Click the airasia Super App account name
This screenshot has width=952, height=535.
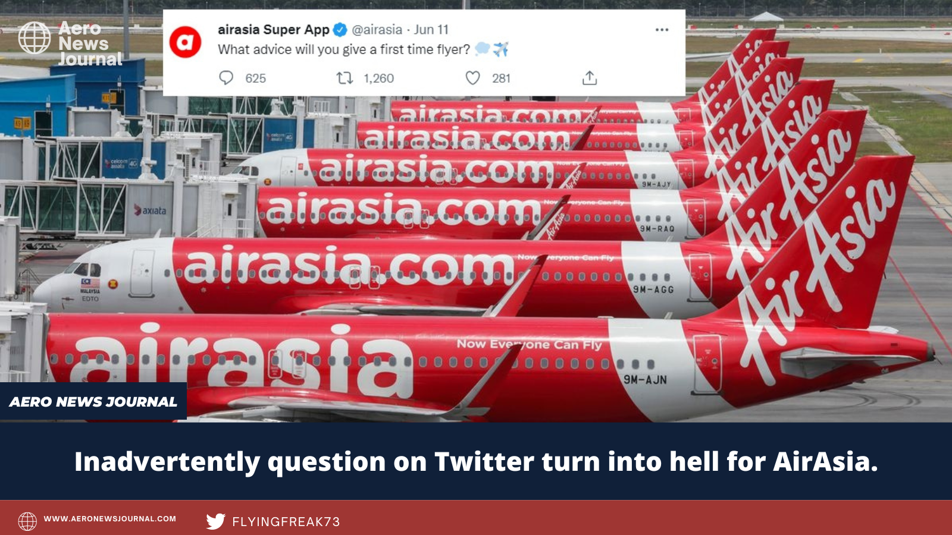tap(274, 30)
